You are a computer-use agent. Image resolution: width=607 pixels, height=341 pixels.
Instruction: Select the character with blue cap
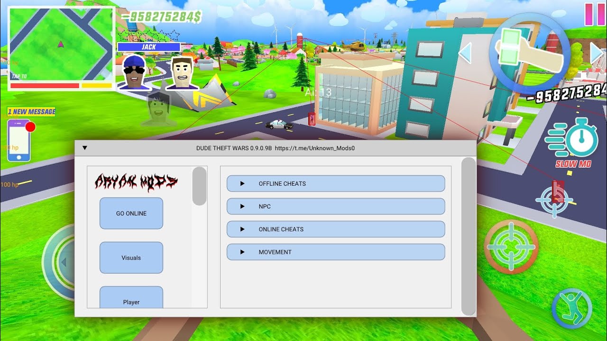click(134, 72)
